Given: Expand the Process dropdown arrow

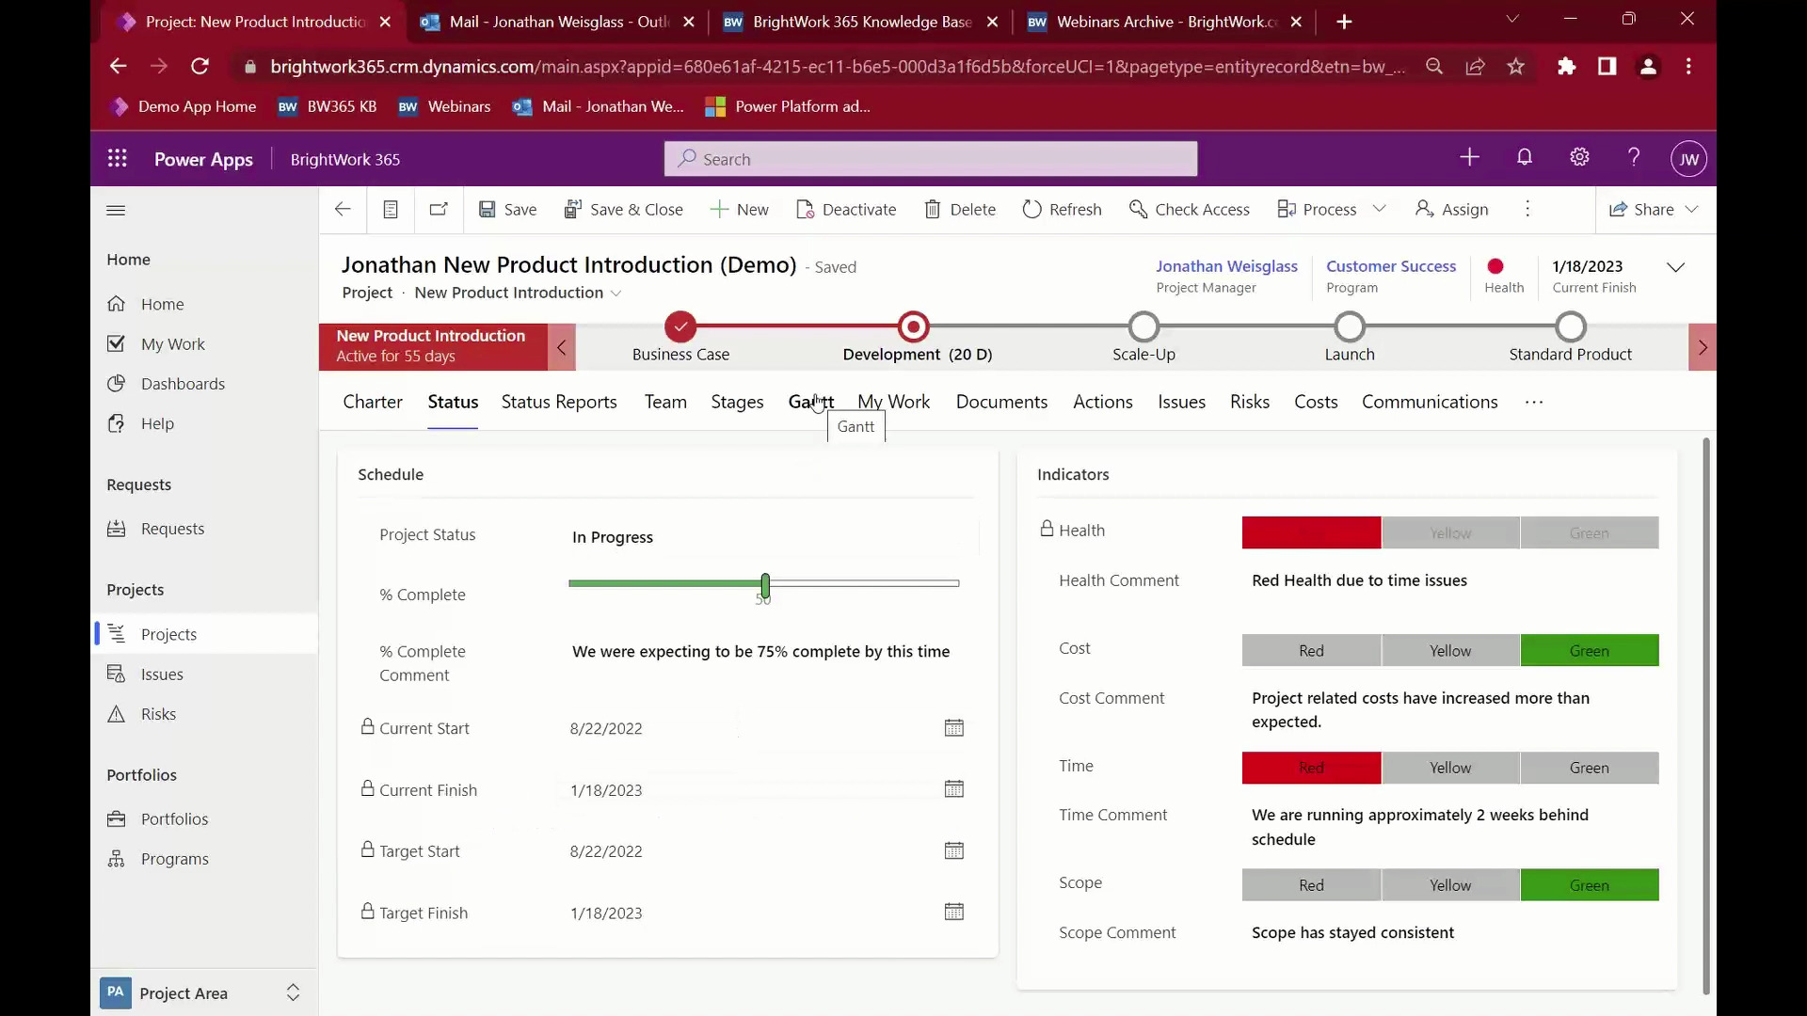Looking at the screenshot, I should 1380,209.
